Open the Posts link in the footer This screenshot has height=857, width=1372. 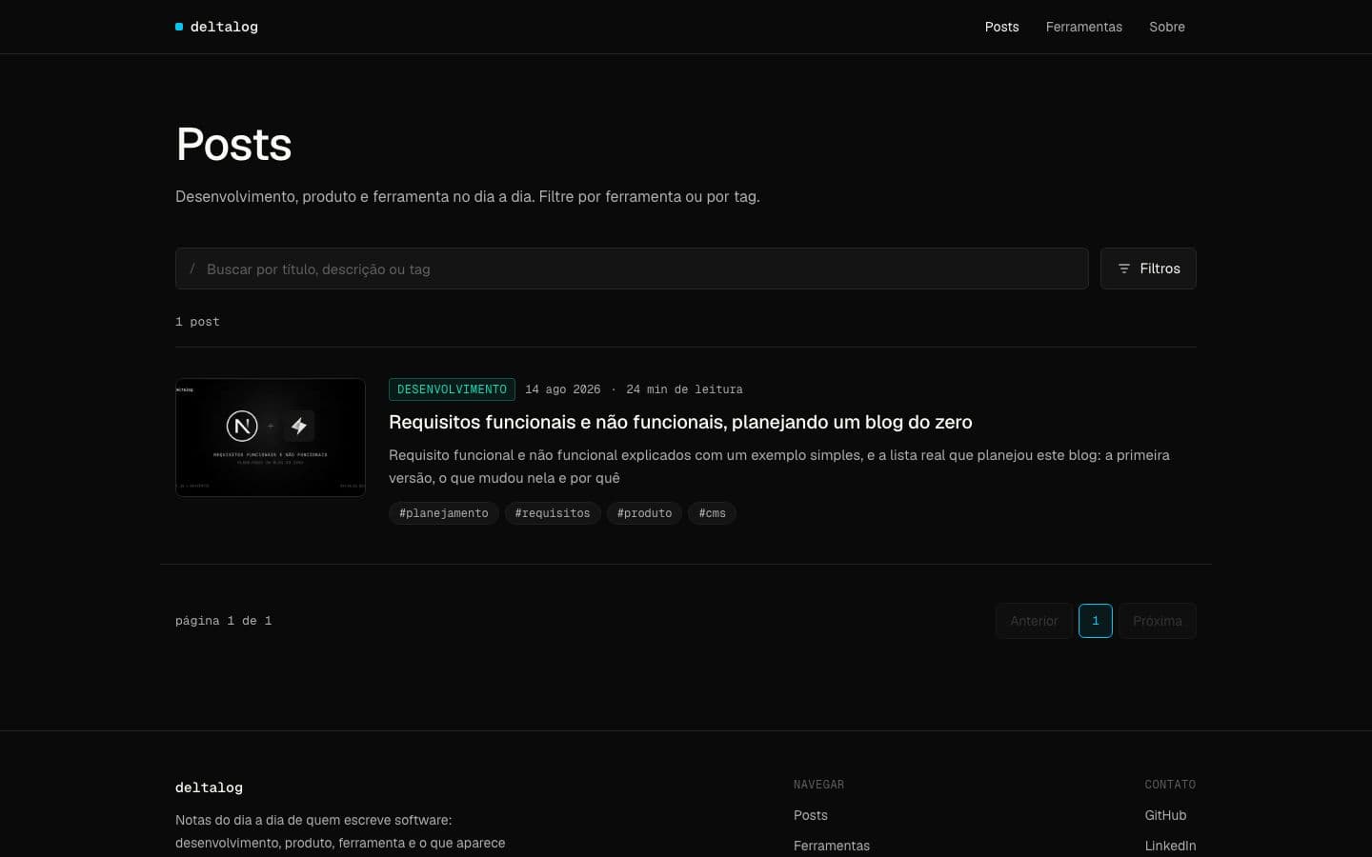(x=811, y=815)
